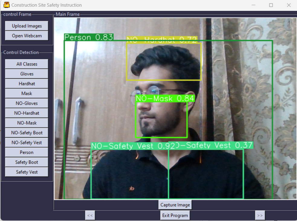Select the Safety Boot class
This screenshot has height=221, width=297.
coord(26,162)
